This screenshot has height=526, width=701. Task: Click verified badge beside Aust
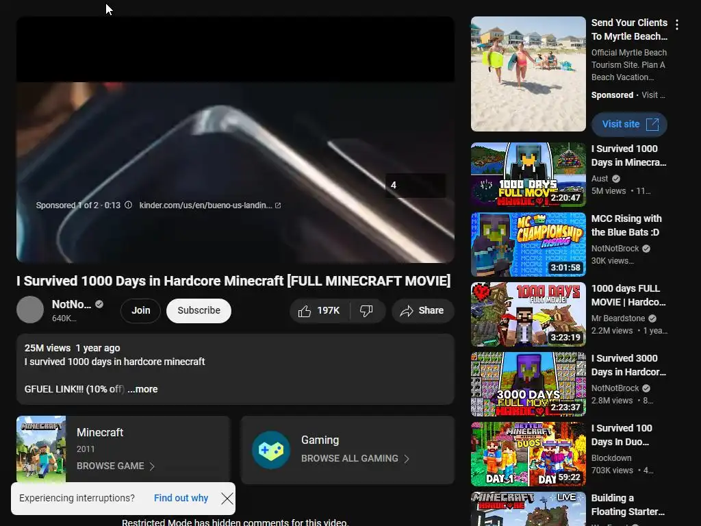(x=616, y=179)
